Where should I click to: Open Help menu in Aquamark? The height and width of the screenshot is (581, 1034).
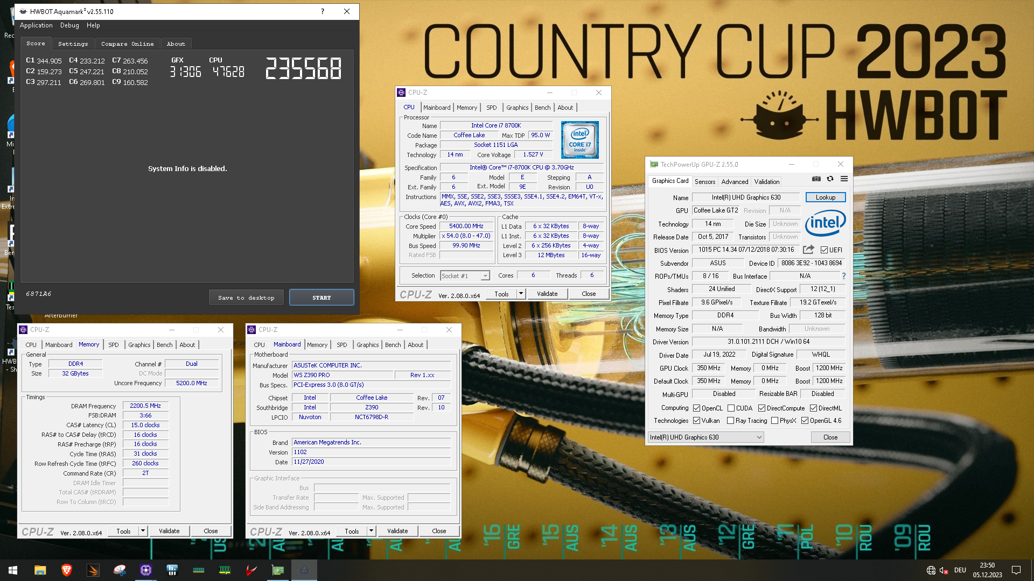click(93, 25)
